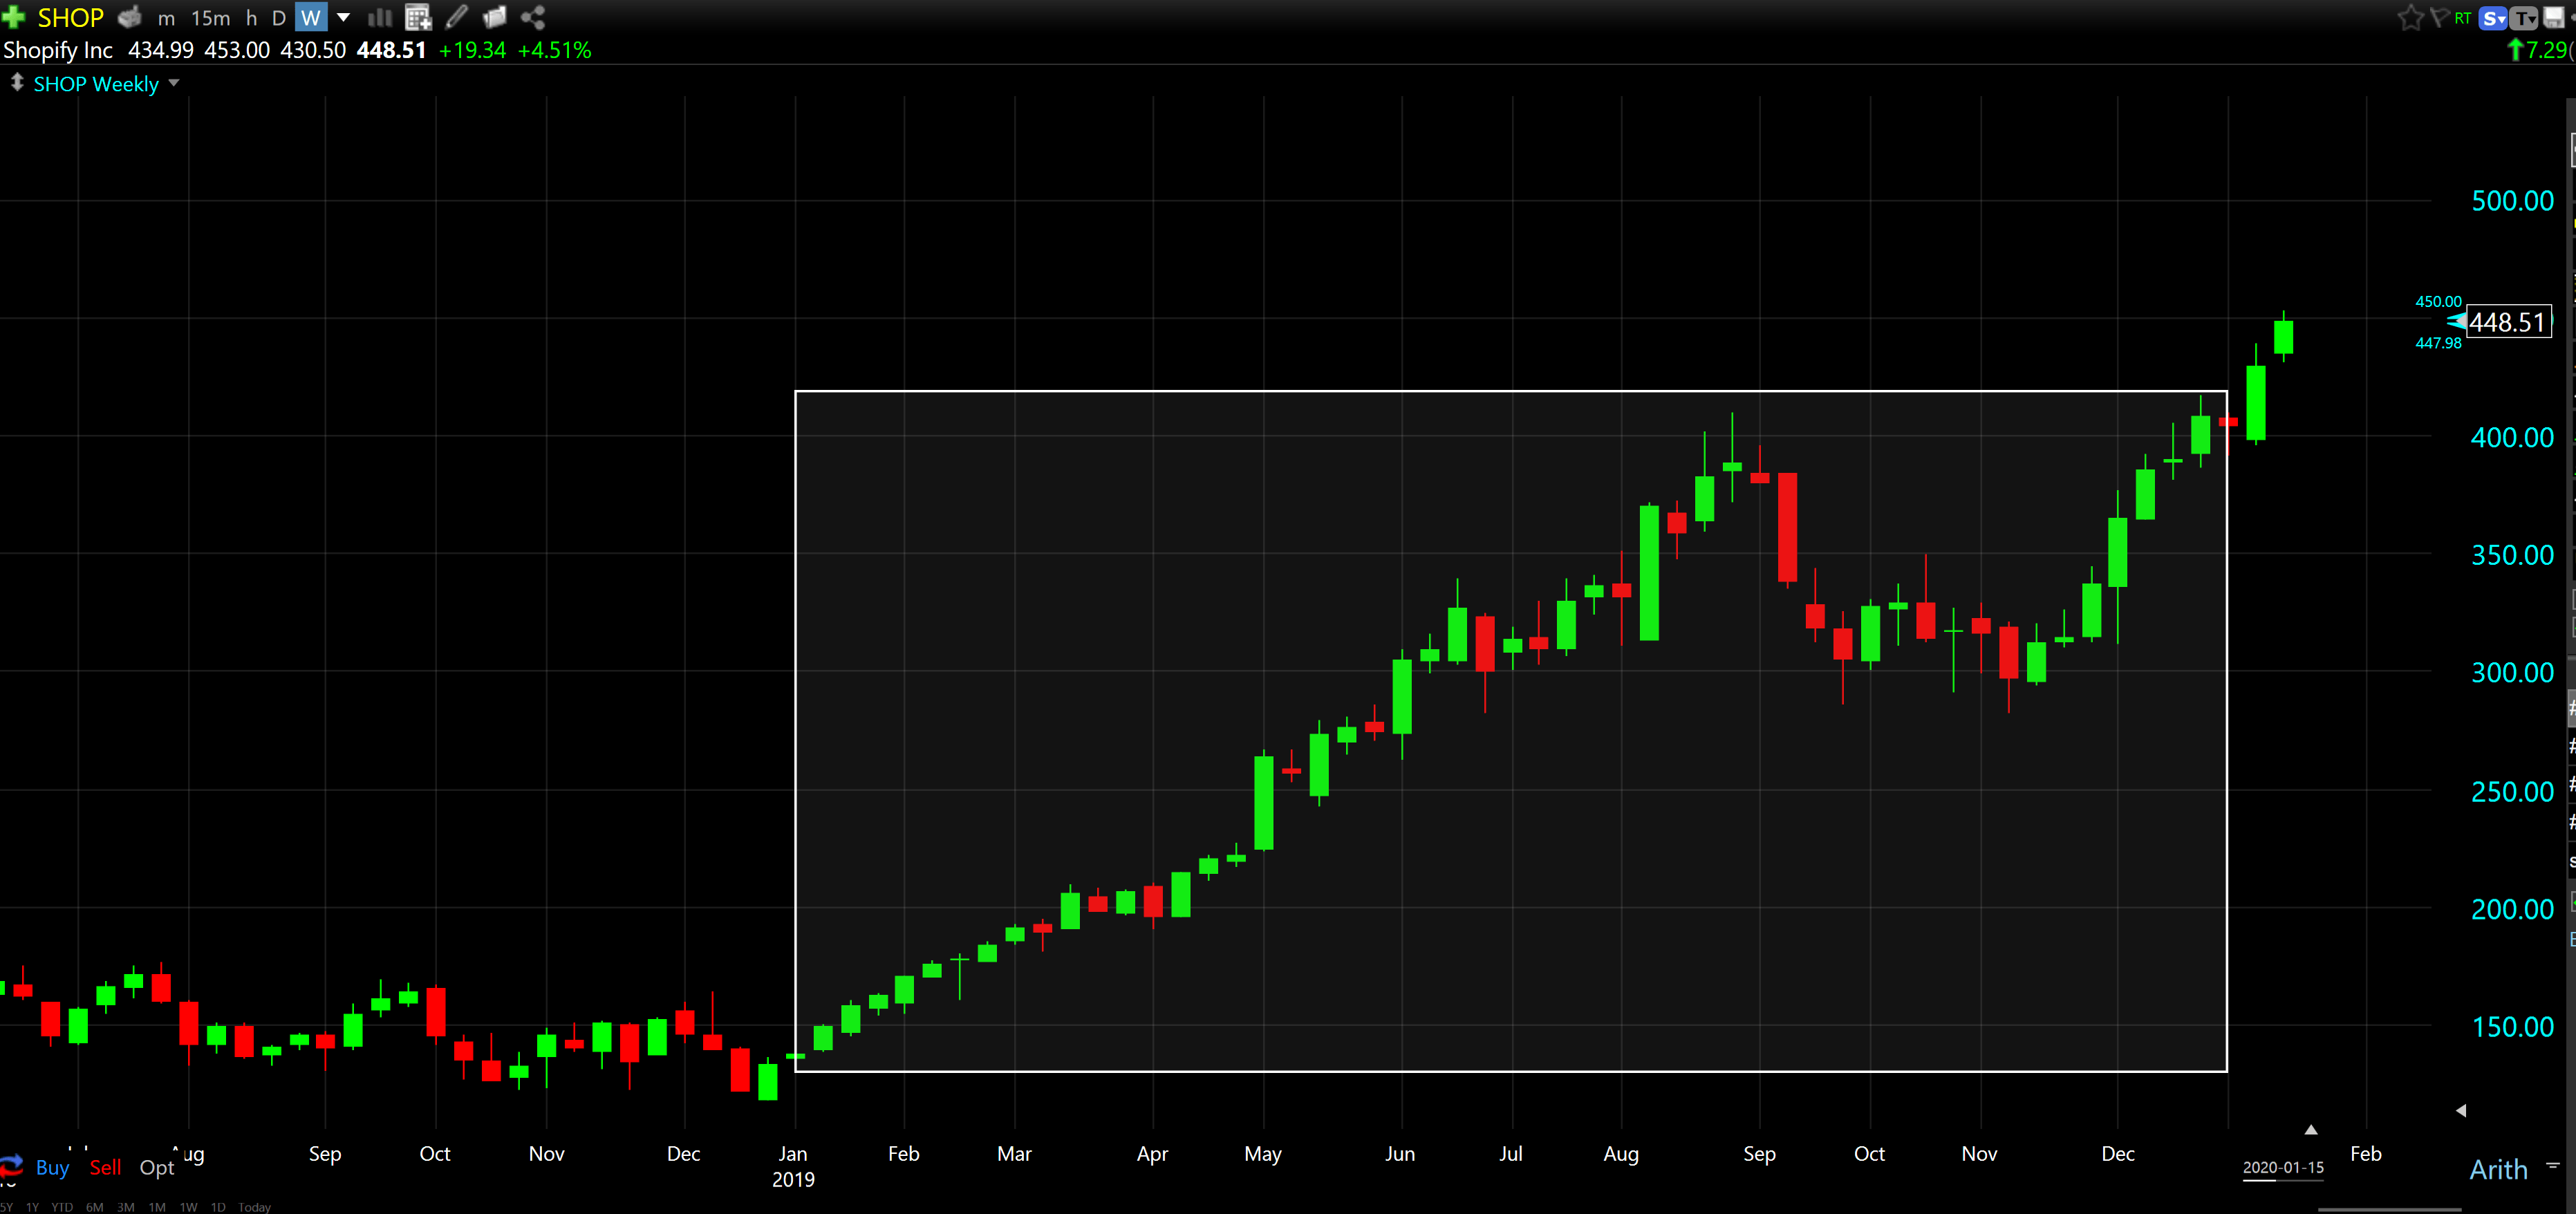Viewport: 2576px width, 1214px height.
Task: Expand the timeframe dropdown arrow next to W
Action: click(x=343, y=17)
